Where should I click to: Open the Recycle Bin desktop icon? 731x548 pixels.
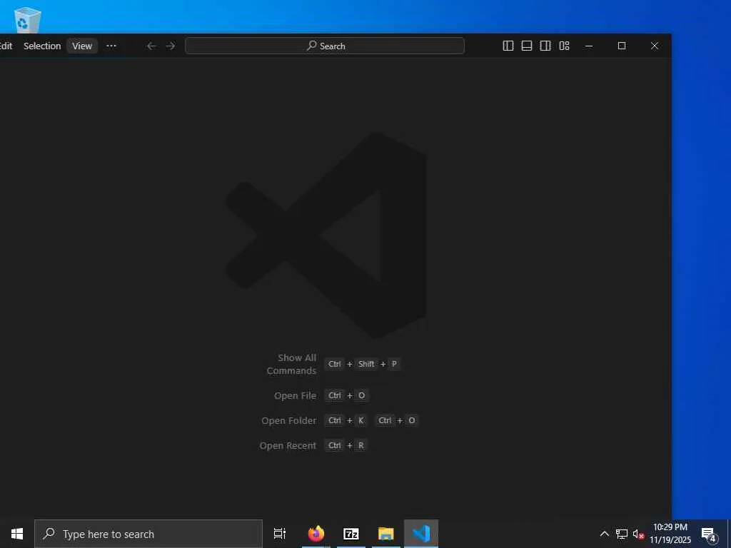(x=26, y=19)
